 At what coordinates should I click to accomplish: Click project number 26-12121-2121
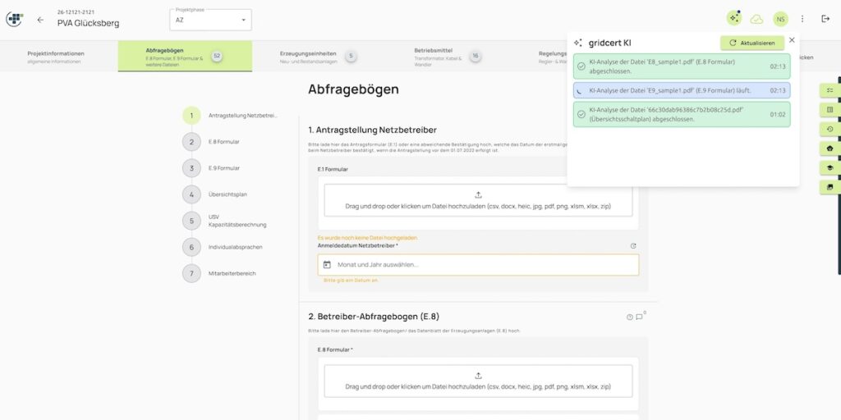[76, 11]
